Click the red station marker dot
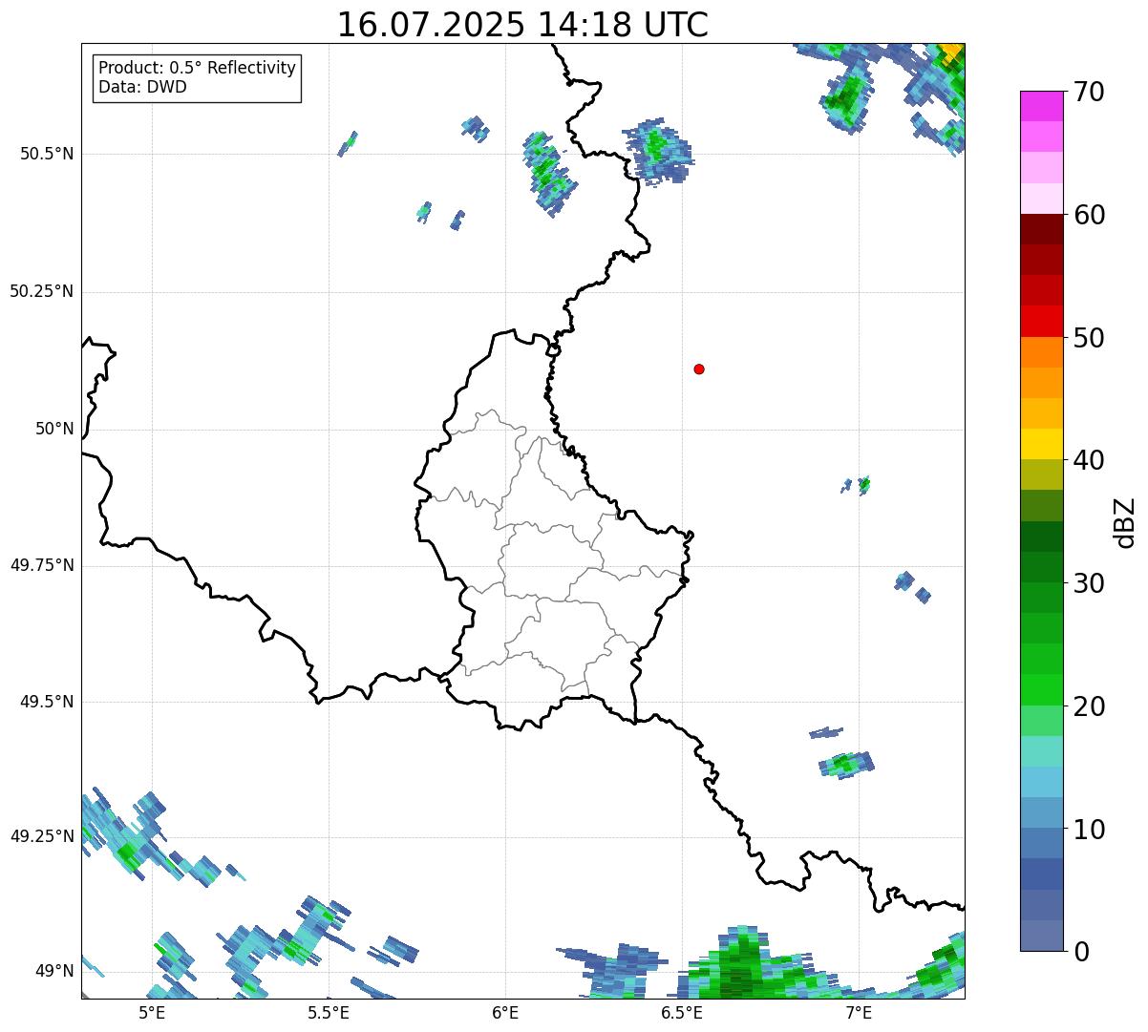The image size is (1148, 1032). (699, 369)
